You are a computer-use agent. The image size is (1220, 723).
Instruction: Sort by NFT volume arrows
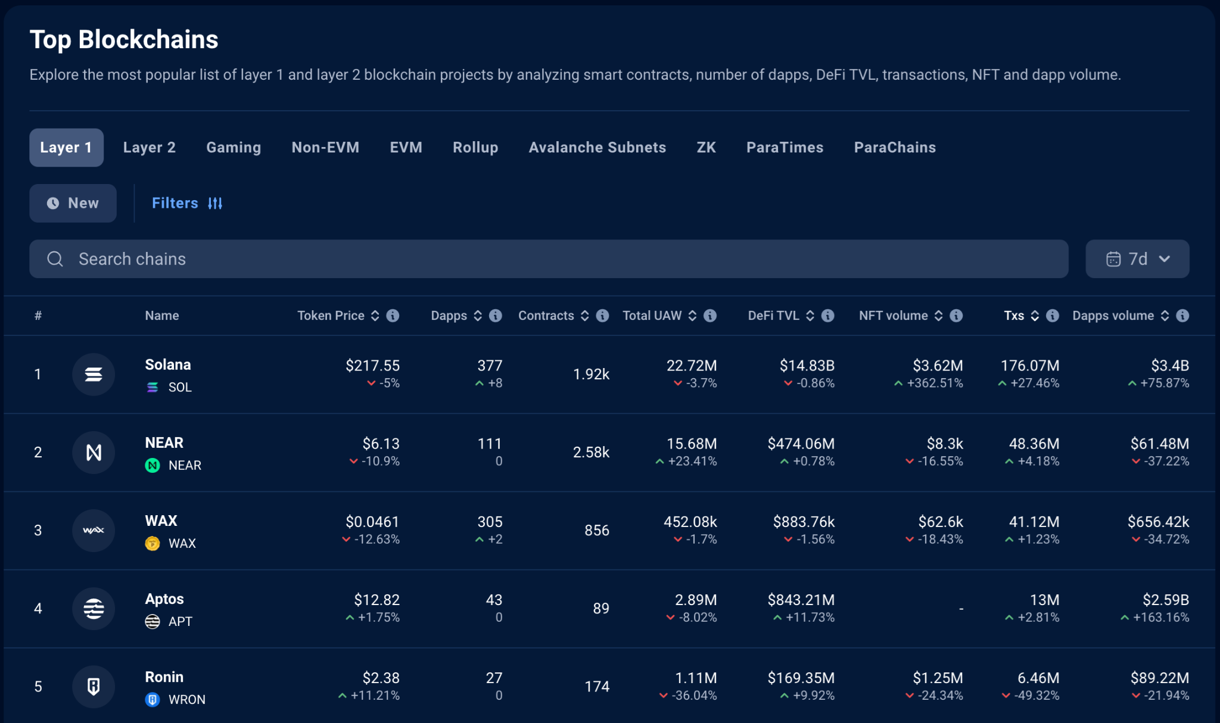click(938, 316)
